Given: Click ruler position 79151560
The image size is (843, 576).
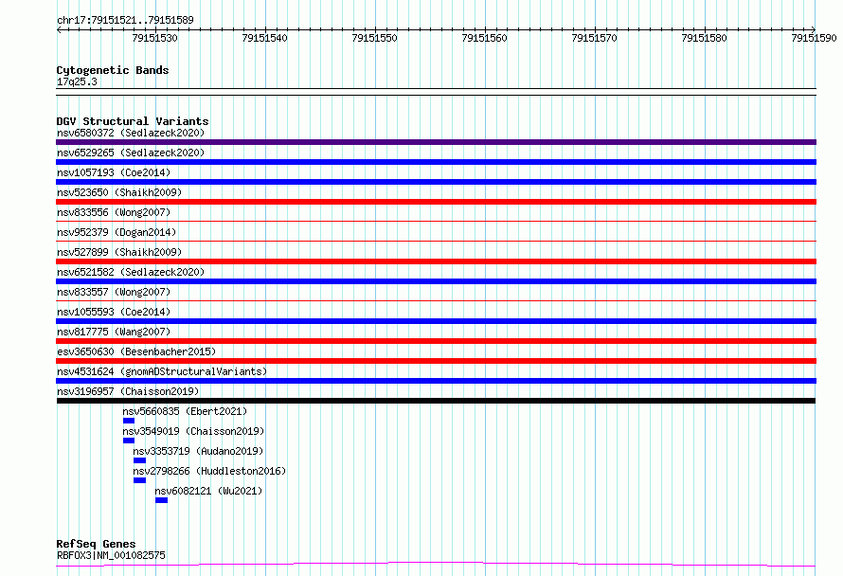Looking at the screenshot, I should pyautogui.click(x=484, y=38).
